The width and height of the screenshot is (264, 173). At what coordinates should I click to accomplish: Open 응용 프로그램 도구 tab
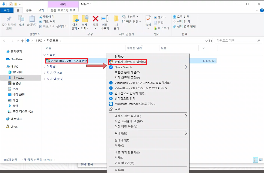tap(63, 10)
